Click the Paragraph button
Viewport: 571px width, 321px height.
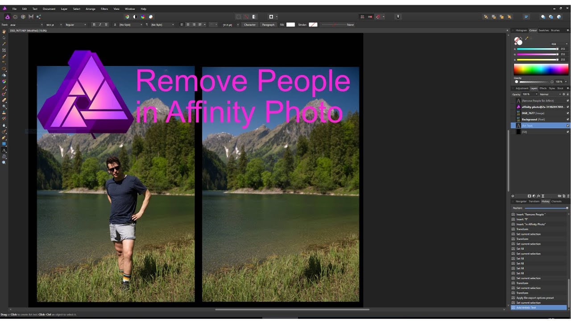tap(269, 25)
